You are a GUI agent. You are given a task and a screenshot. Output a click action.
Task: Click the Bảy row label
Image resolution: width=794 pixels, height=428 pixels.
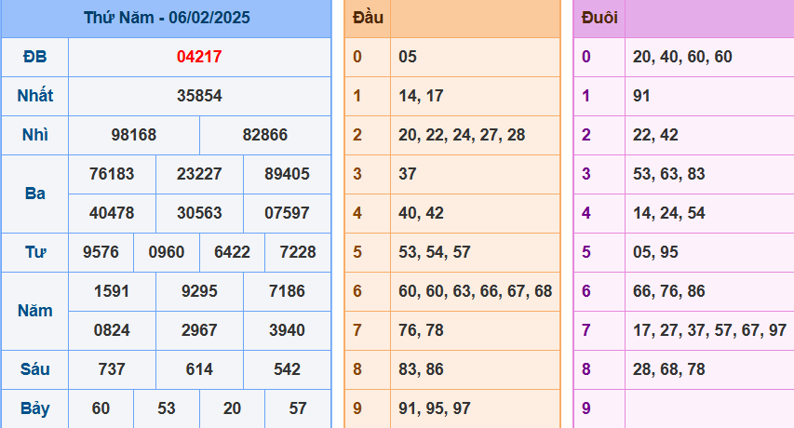[35, 408]
